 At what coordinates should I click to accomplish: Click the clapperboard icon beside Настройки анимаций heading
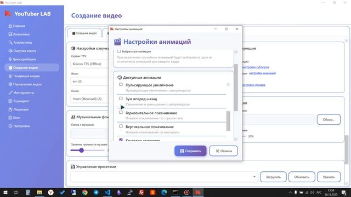(117, 42)
